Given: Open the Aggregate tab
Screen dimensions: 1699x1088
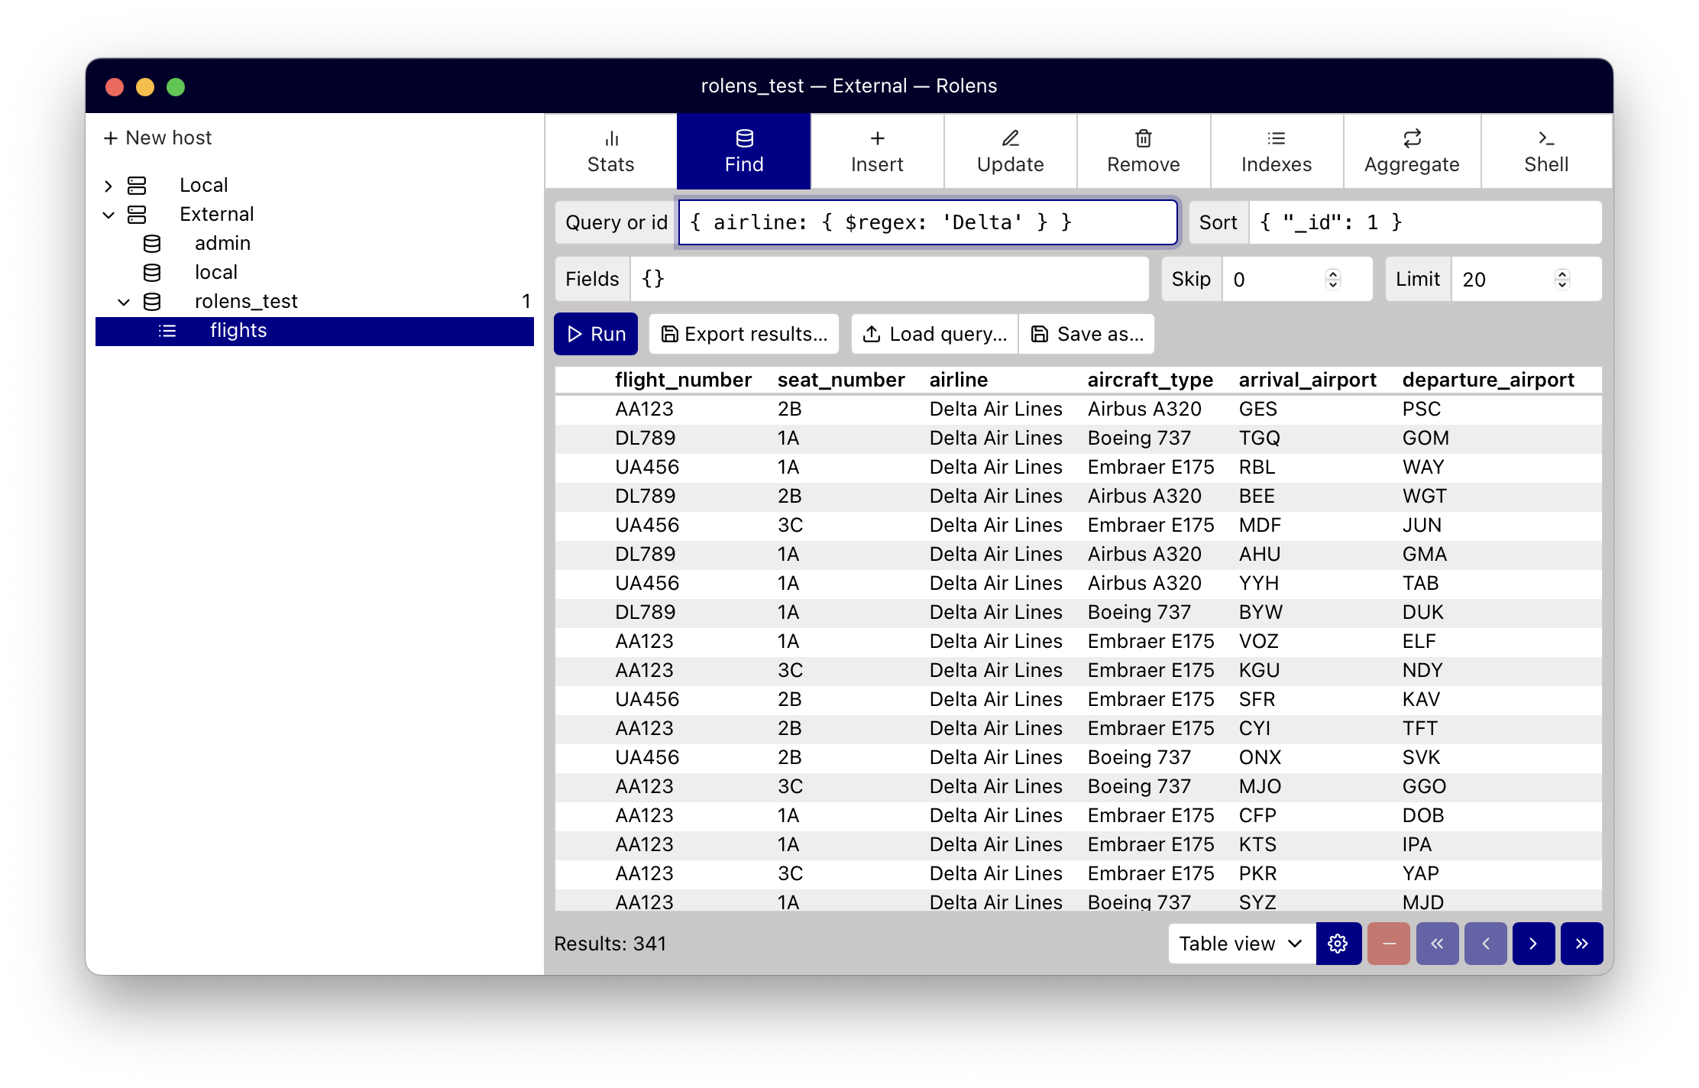Looking at the screenshot, I should point(1412,151).
